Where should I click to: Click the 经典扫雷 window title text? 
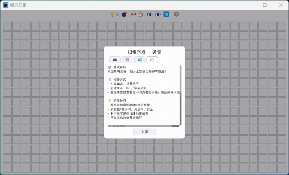(x=18, y=5)
